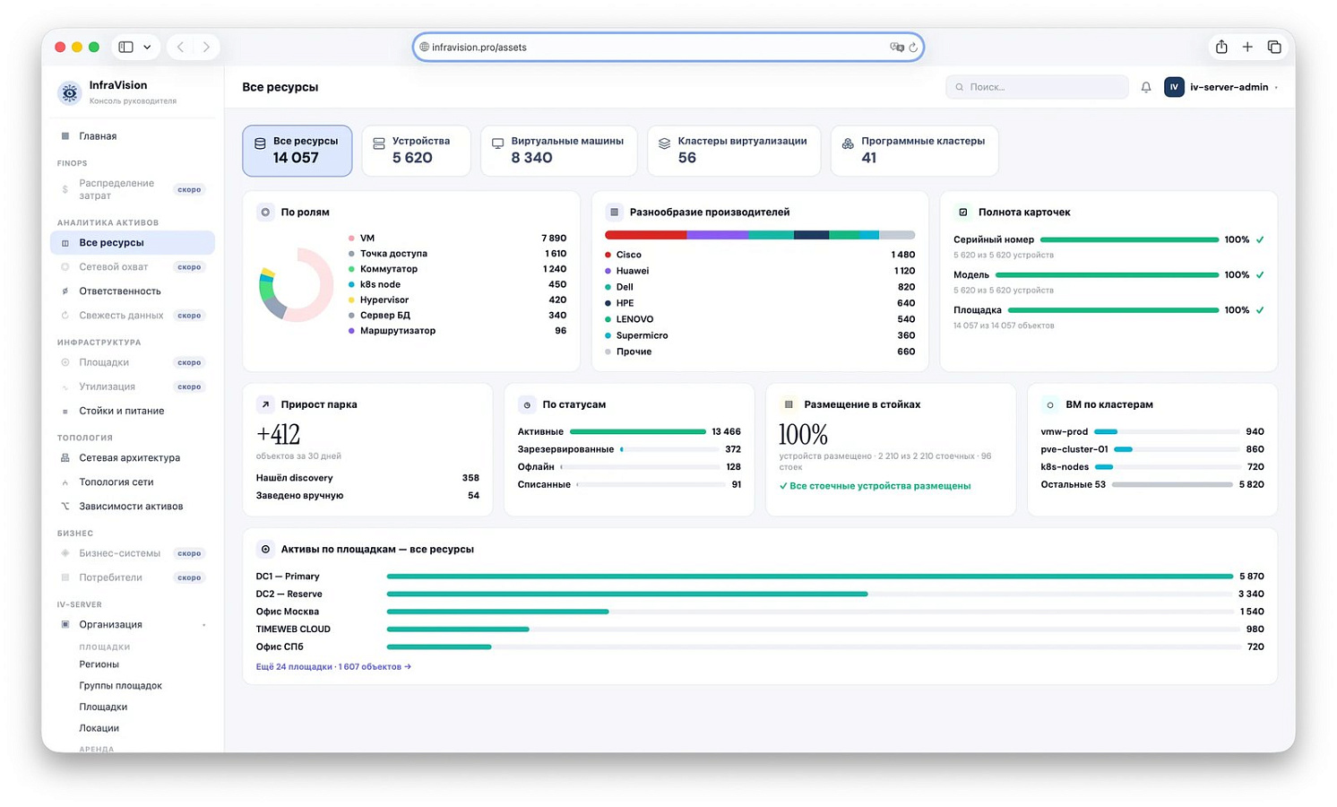Open the Кластеры виртуализации tab
The image size is (1337, 807).
[x=733, y=151]
